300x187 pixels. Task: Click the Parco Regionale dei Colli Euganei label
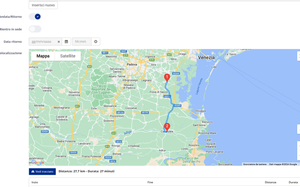click(101, 89)
